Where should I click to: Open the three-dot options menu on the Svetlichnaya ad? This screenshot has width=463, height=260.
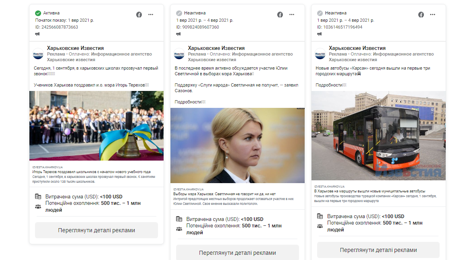292,14
